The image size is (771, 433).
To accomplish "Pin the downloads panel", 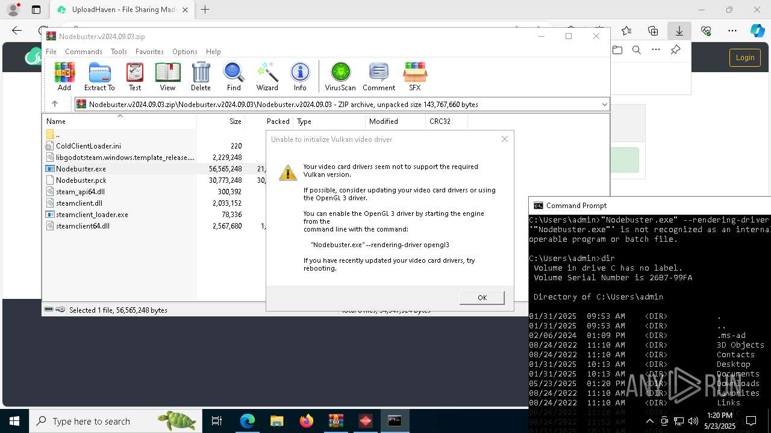I will tap(675, 50).
